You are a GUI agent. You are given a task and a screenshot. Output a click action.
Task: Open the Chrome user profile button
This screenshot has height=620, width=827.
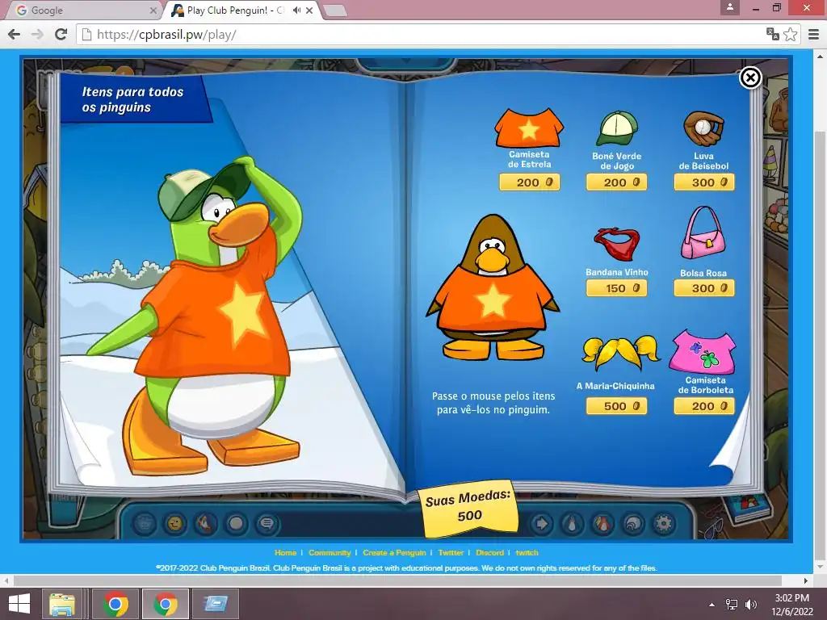point(730,7)
